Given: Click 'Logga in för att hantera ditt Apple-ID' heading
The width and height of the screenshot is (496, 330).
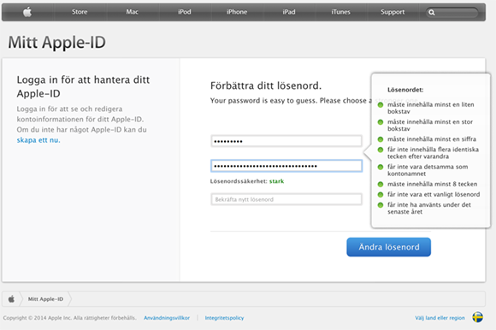Looking at the screenshot, I should pyautogui.click(x=83, y=86).
